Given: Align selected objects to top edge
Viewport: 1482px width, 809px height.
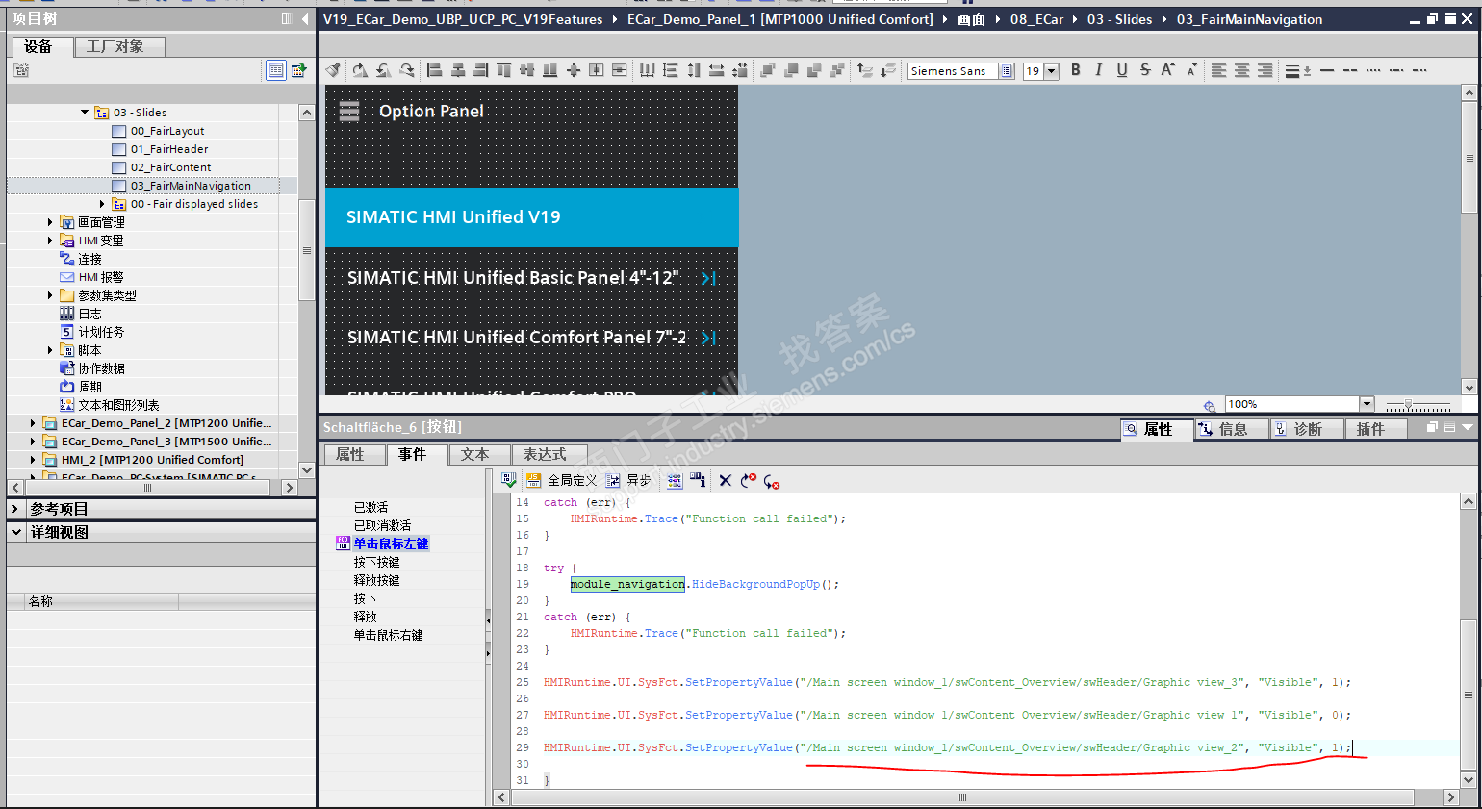Looking at the screenshot, I should tap(503, 70).
